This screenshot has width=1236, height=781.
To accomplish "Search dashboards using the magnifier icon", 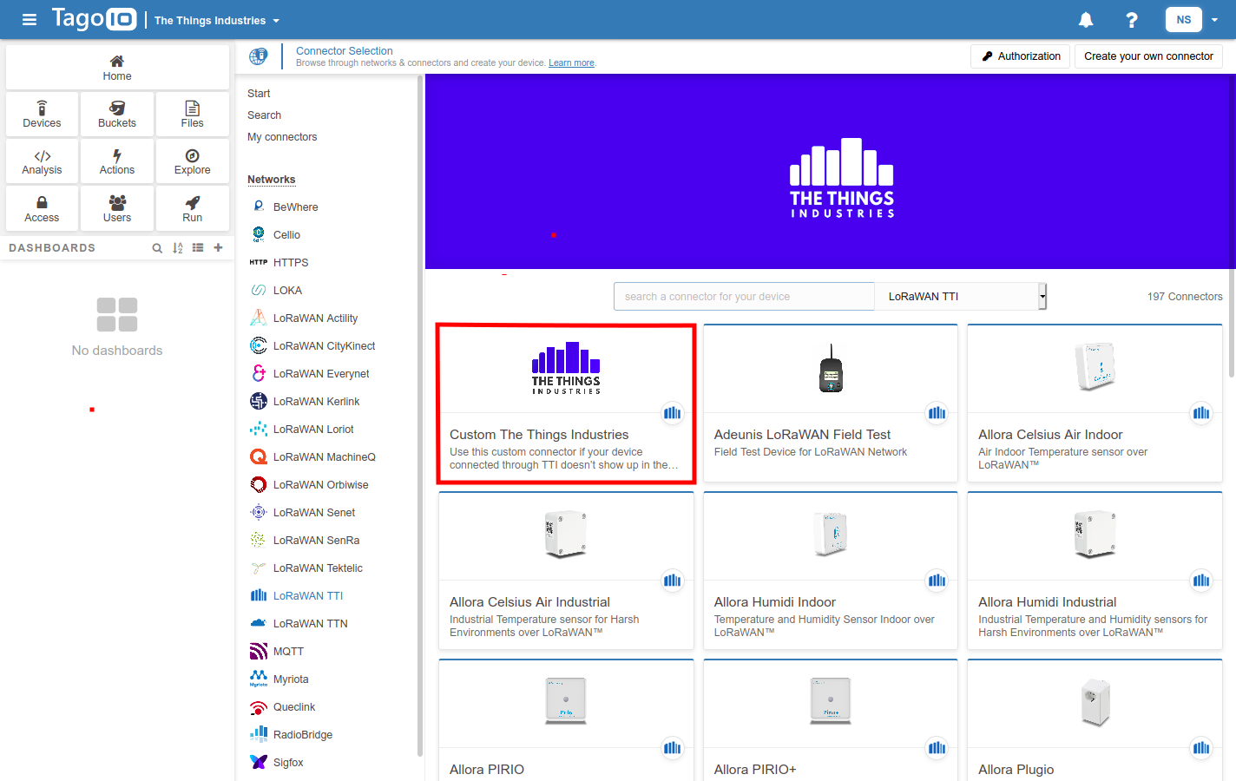I will pos(156,247).
